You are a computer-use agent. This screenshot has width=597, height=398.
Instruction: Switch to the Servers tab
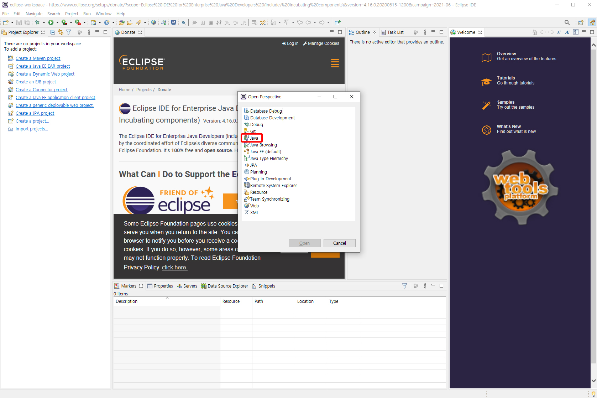[x=187, y=286]
